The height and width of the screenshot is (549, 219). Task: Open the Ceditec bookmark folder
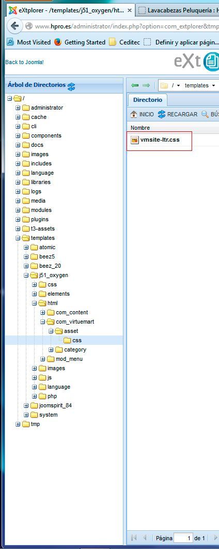[124, 42]
